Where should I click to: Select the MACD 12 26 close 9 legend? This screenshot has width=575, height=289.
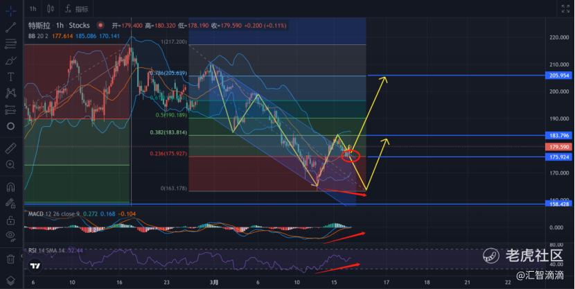coord(54,214)
